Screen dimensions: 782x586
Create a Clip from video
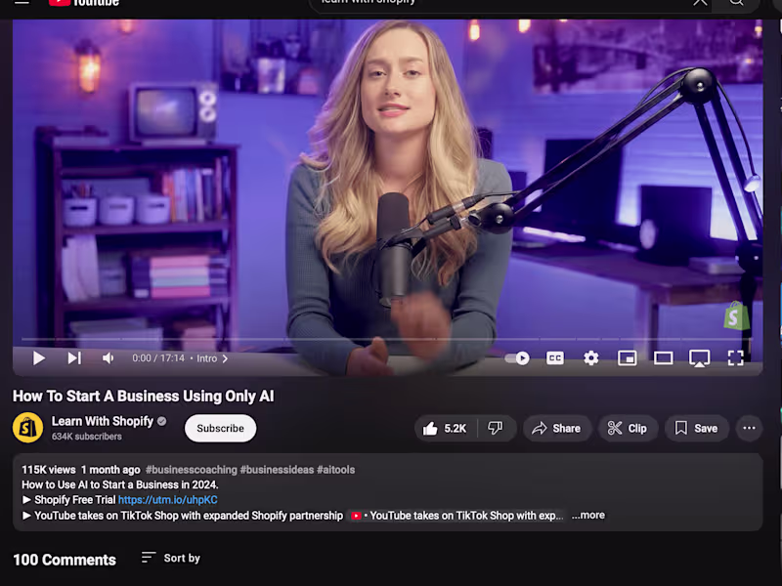[x=628, y=429]
